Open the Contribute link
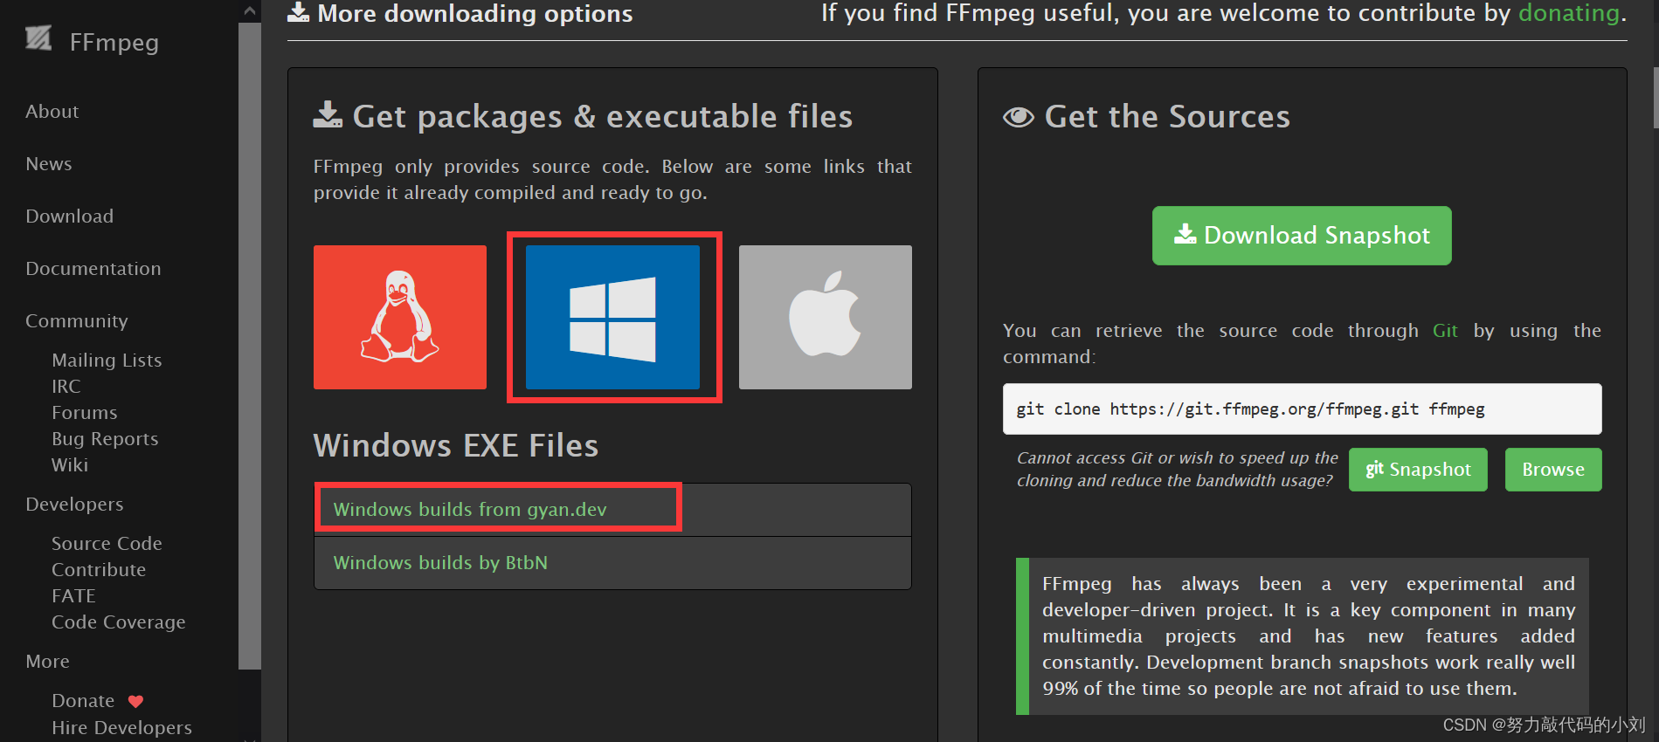This screenshot has width=1659, height=742. tap(99, 570)
